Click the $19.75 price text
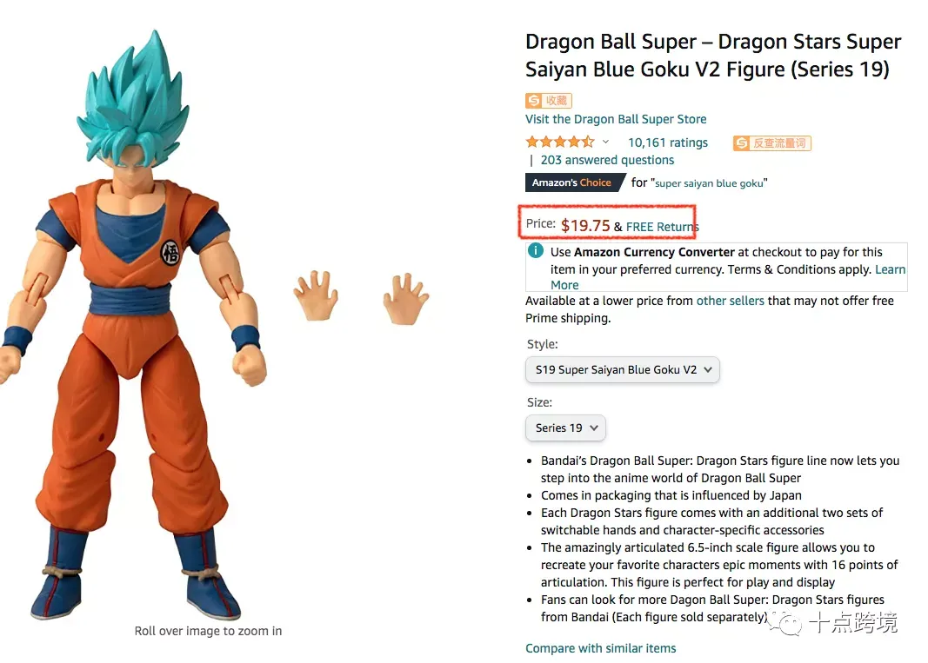The image size is (928, 663). pos(585,225)
